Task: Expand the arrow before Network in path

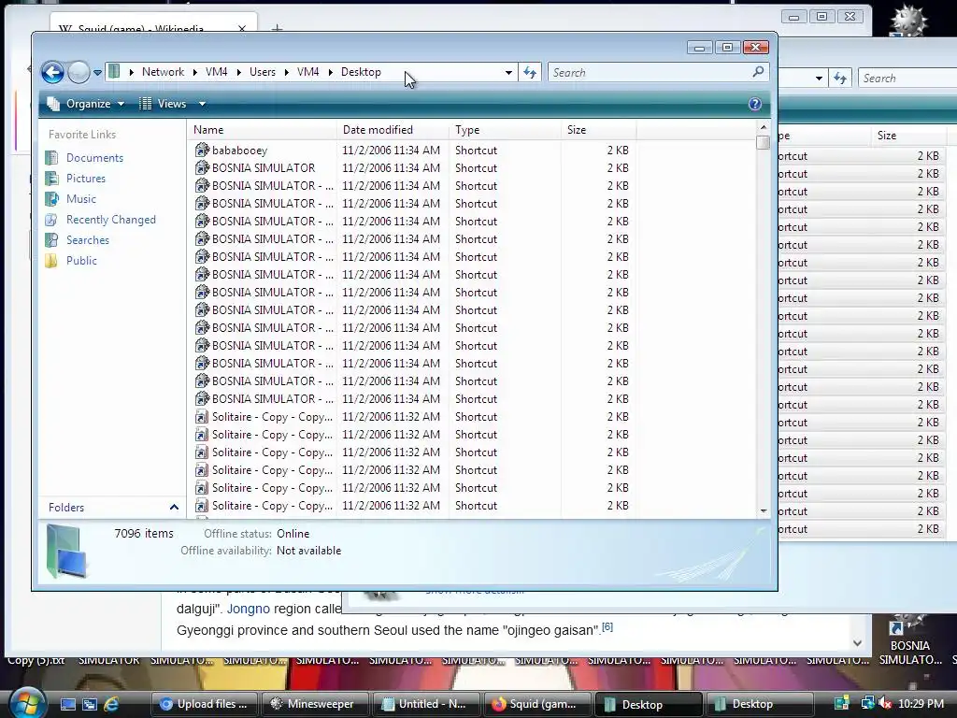Action: tap(131, 72)
